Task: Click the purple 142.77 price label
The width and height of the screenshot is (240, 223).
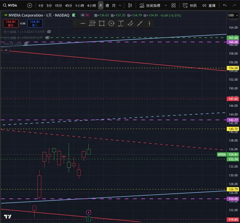Action: tap(233, 120)
